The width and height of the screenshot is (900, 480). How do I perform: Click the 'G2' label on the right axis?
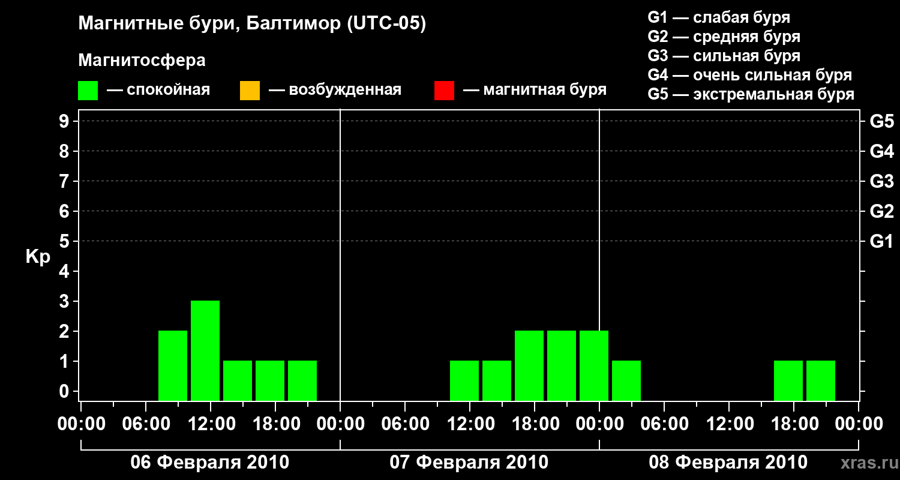pyautogui.click(x=882, y=211)
